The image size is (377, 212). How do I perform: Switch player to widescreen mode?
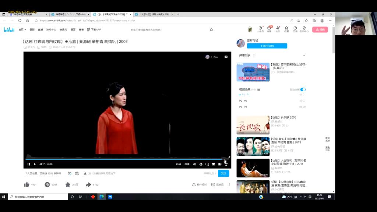213,164
